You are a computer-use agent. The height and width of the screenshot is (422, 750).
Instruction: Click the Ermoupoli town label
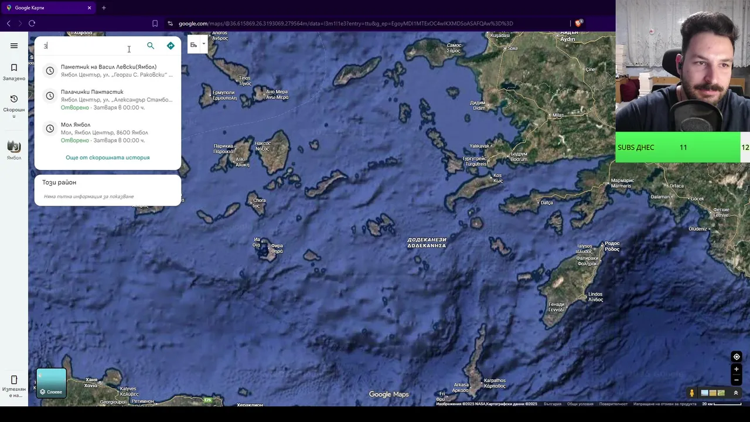tap(224, 95)
